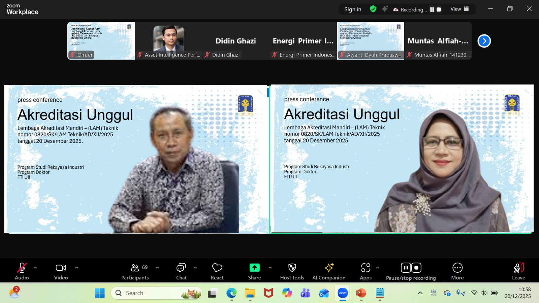Image resolution: width=539 pixels, height=303 pixels.
Task: Open the View layout menu
Action: coord(459,9)
